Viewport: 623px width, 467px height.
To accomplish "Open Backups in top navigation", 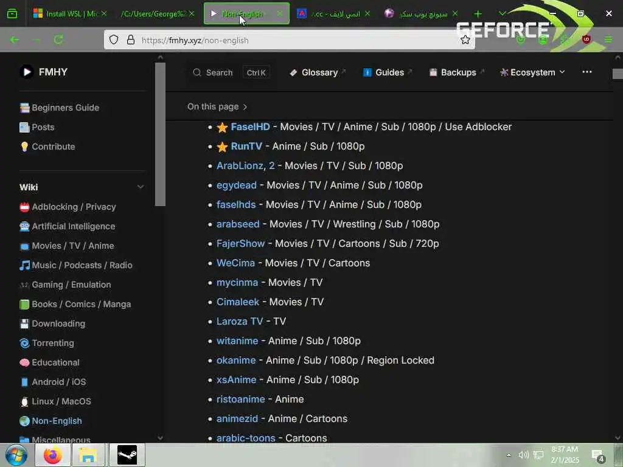I will point(457,72).
